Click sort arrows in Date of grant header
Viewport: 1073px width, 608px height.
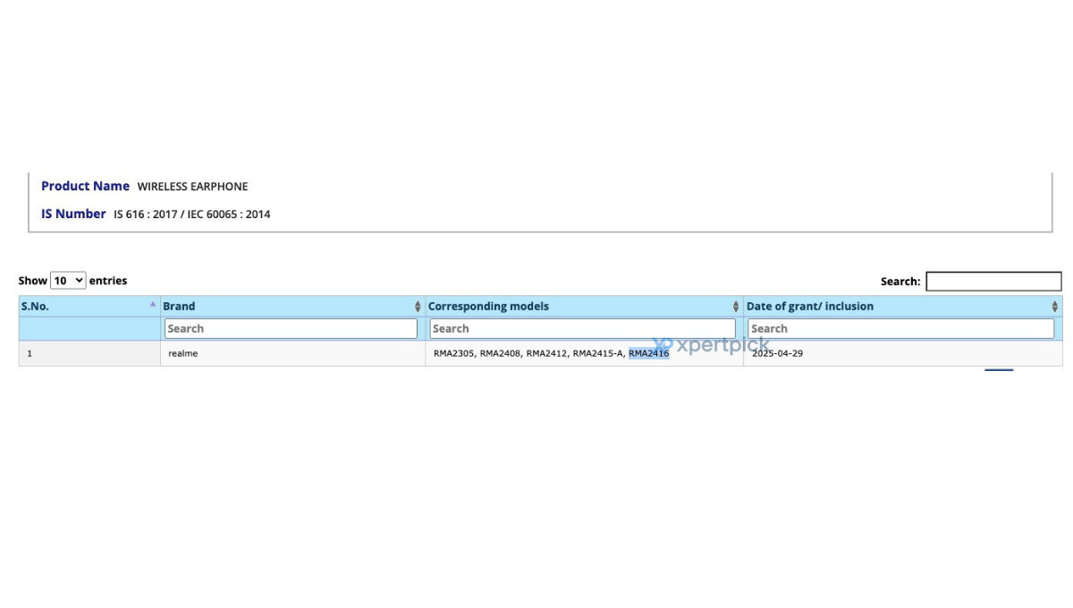(1055, 307)
